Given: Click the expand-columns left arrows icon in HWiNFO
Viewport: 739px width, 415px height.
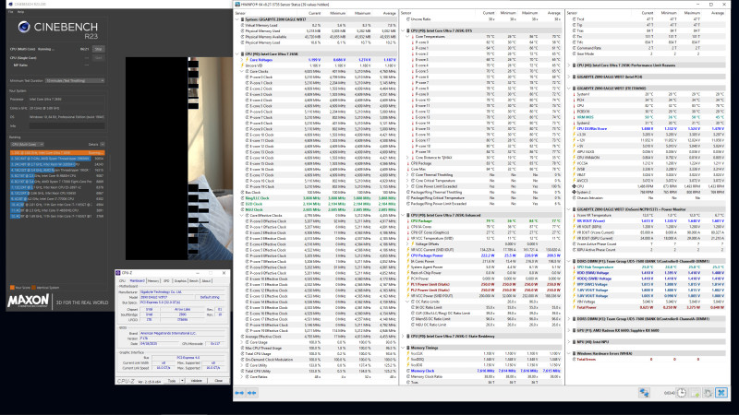Looking at the screenshot, I should click(x=239, y=393).
